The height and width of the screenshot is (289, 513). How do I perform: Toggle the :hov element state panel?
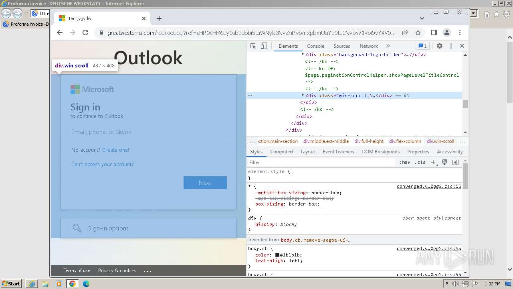[x=405, y=163]
